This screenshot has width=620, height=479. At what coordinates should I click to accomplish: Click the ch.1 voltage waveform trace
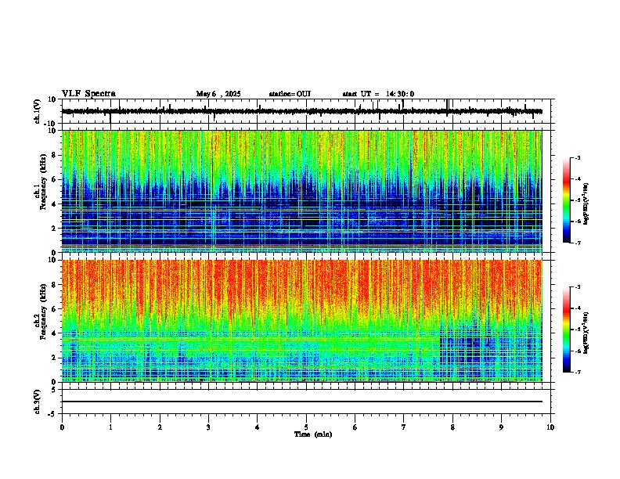pos(302,111)
